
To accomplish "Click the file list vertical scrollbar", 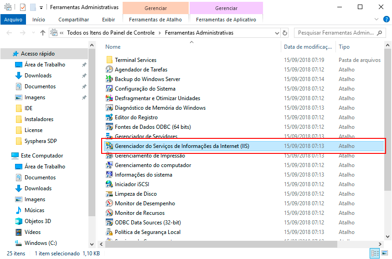I will [x=387, y=120].
